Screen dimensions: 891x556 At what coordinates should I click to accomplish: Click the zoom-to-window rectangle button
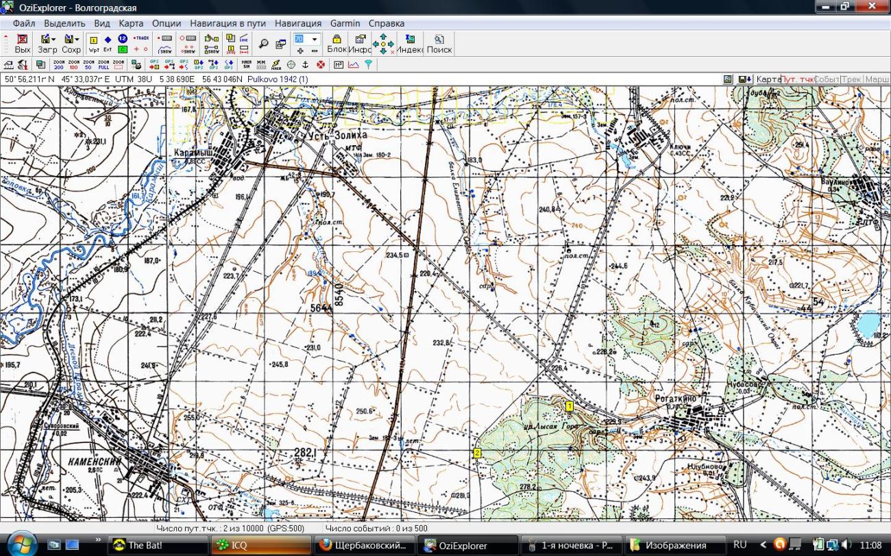pos(119,64)
